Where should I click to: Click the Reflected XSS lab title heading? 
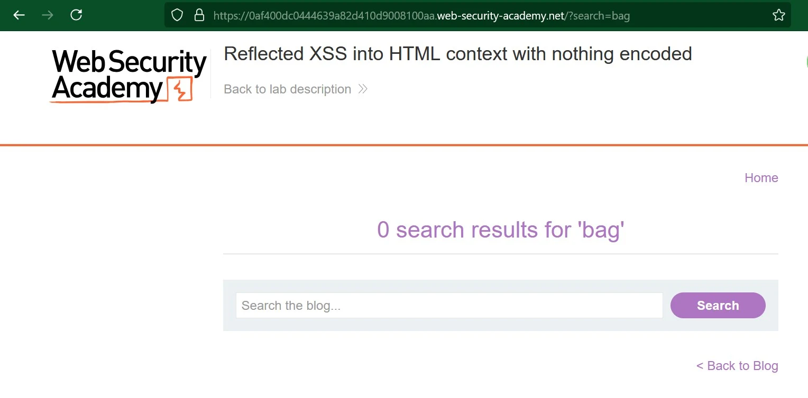tap(458, 54)
